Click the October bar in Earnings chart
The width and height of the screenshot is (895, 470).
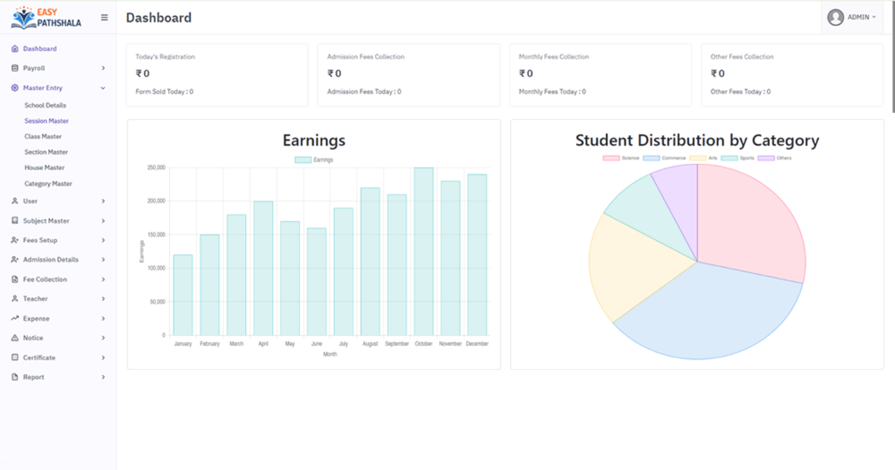(423, 251)
